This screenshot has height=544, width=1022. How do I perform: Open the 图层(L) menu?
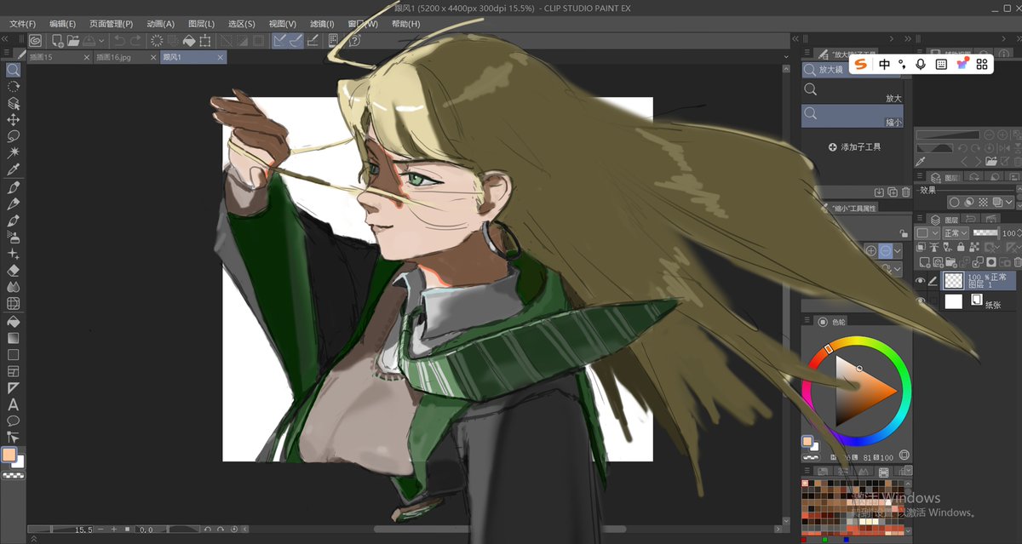click(201, 24)
